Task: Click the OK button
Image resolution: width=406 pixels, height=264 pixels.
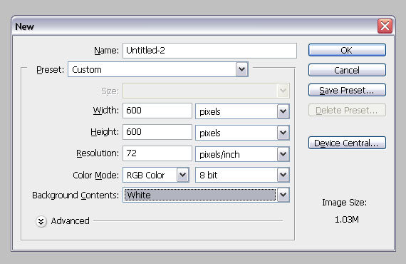Action: click(x=347, y=50)
